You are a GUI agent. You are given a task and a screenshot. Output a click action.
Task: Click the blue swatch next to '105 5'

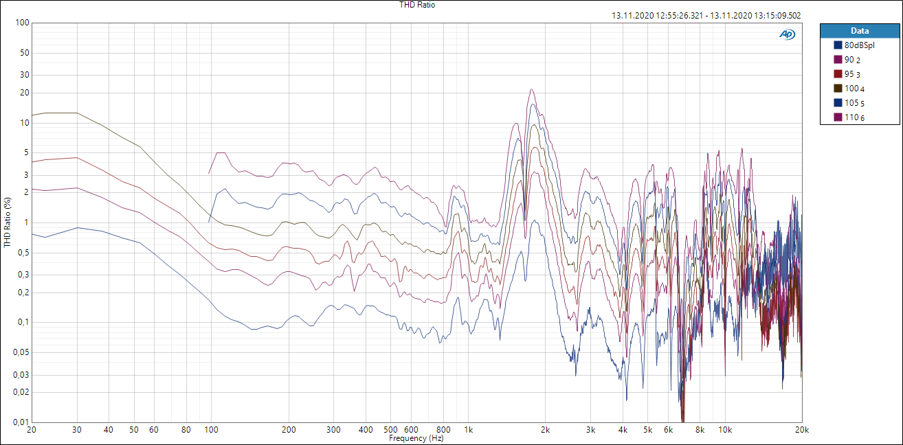tap(838, 103)
